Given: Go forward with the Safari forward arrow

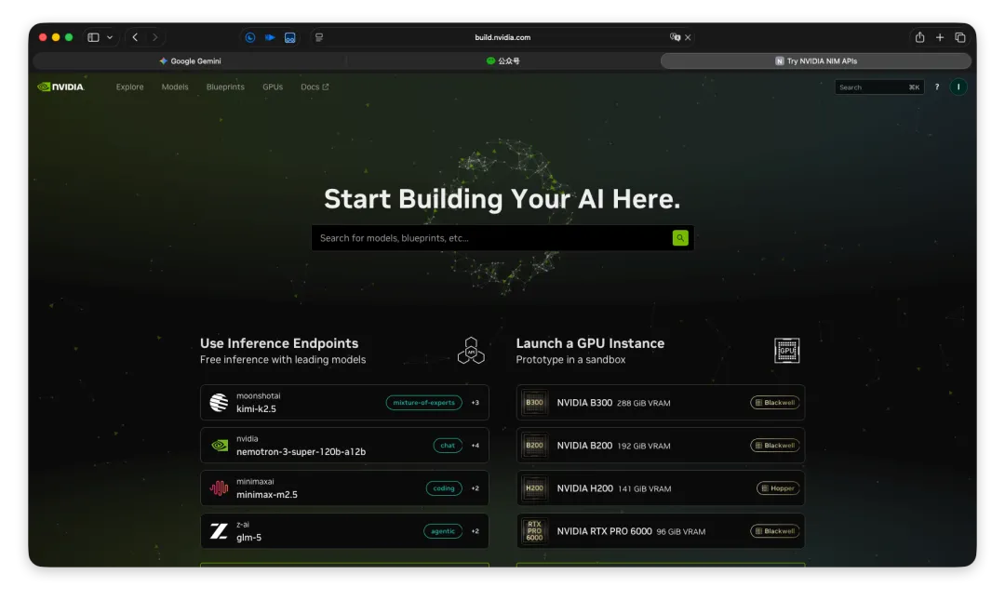Looking at the screenshot, I should [x=155, y=37].
